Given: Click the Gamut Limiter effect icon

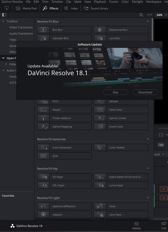Looking at the screenshot, I should [100, 118].
